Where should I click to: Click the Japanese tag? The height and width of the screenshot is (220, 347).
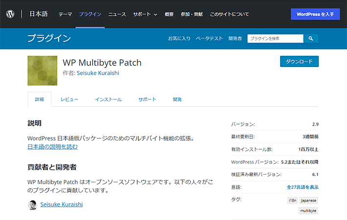click(308, 200)
